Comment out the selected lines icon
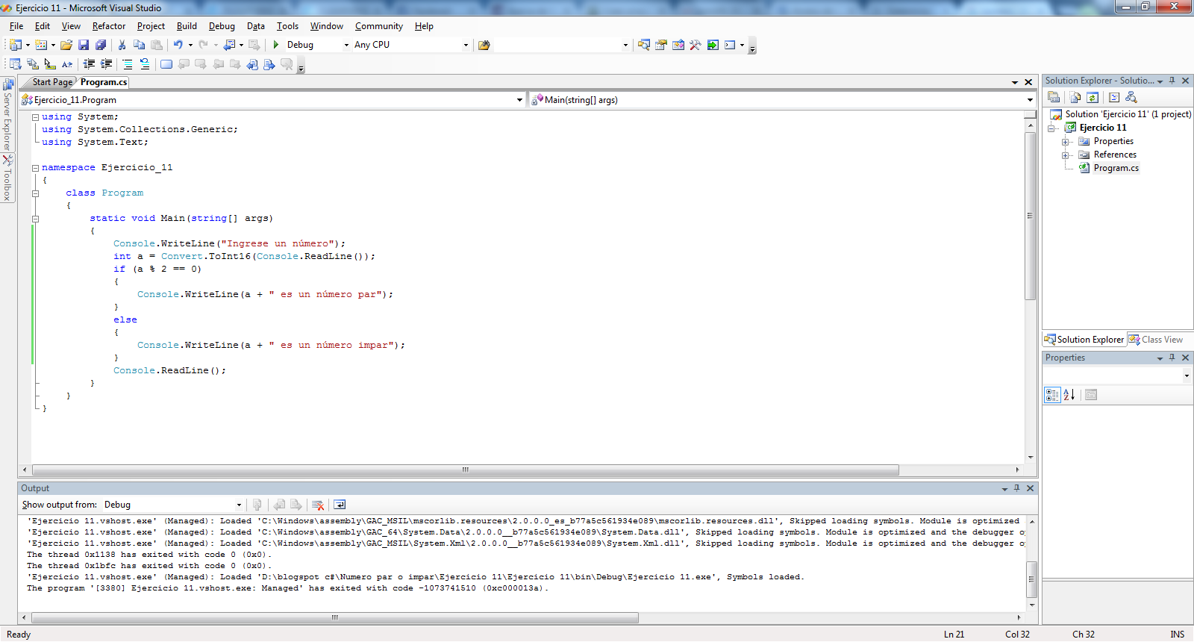This screenshot has width=1194, height=642. tap(128, 64)
